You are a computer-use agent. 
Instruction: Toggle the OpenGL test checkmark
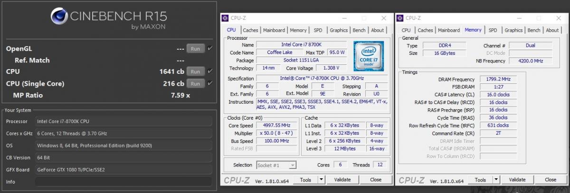pos(210,48)
